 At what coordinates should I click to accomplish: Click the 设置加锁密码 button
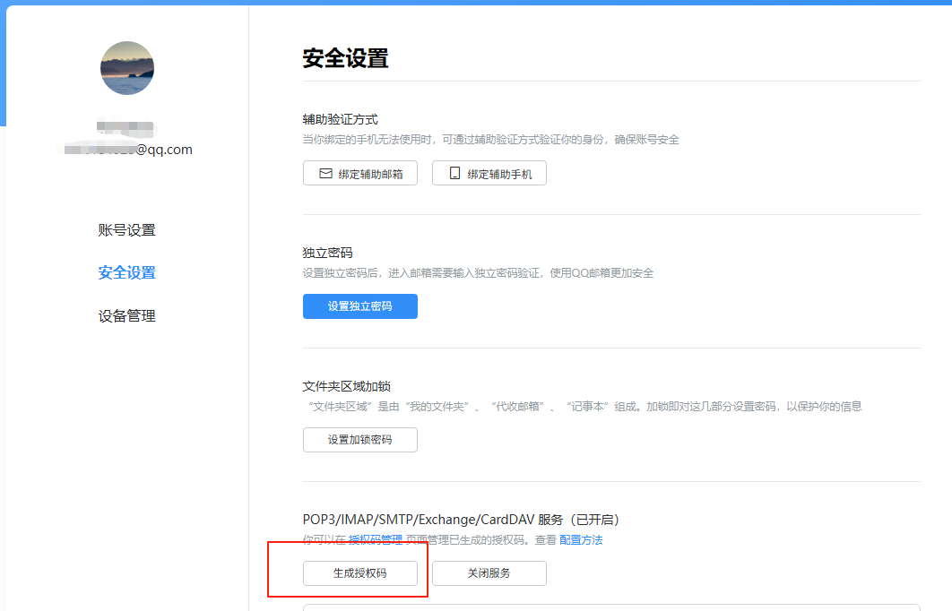tap(360, 440)
